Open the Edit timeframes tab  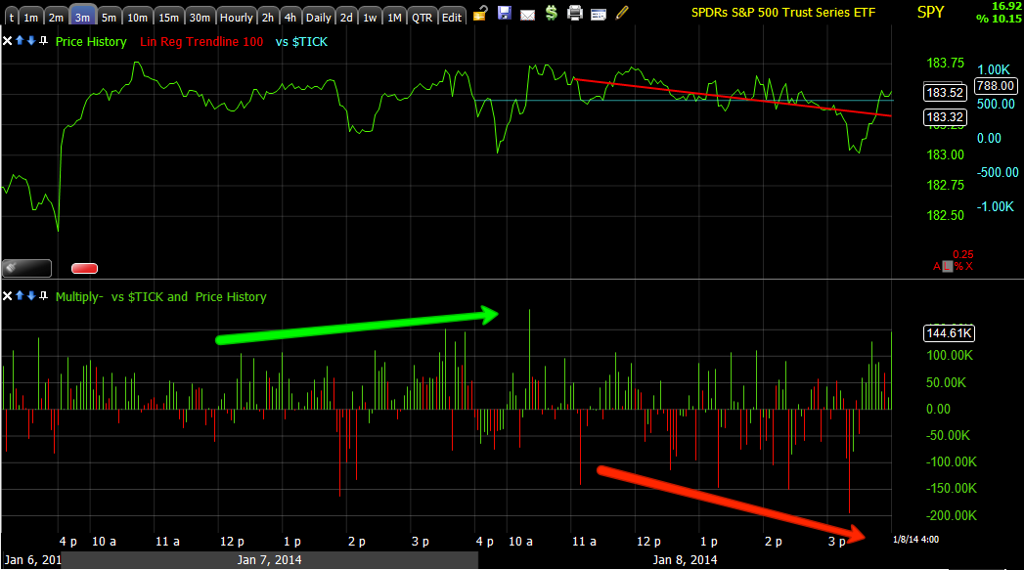pyautogui.click(x=451, y=17)
